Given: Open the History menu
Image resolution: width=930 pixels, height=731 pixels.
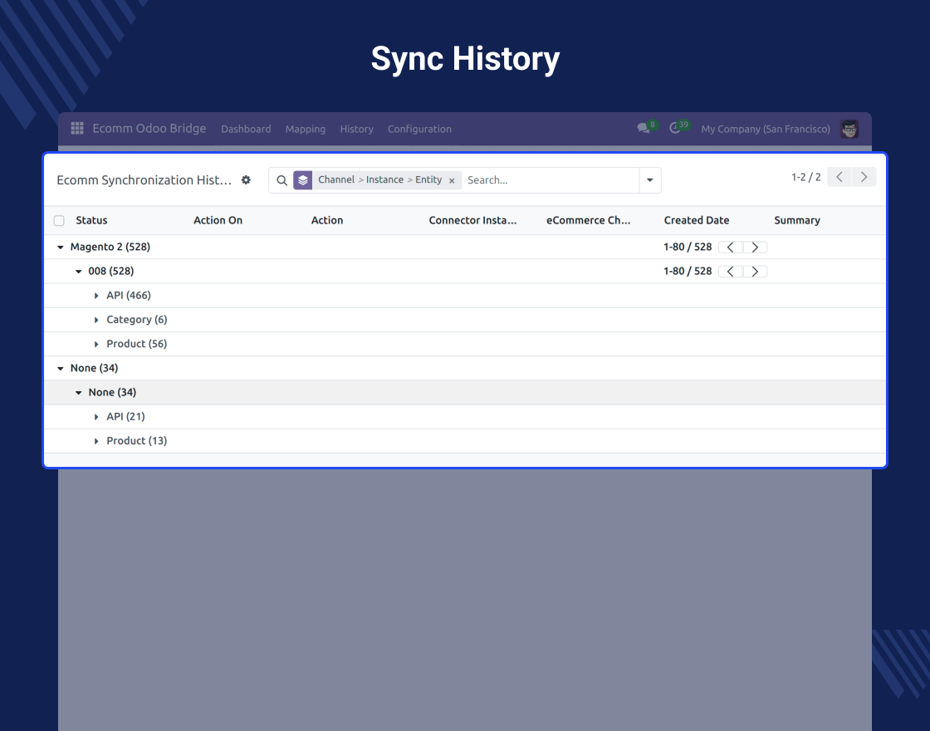Looking at the screenshot, I should point(356,129).
